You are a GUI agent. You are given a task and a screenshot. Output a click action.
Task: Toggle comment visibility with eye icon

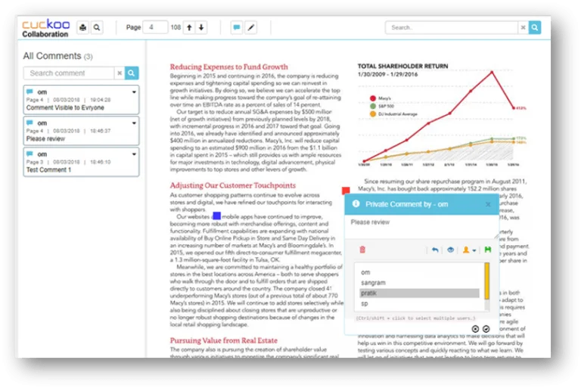[x=451, y=250]
